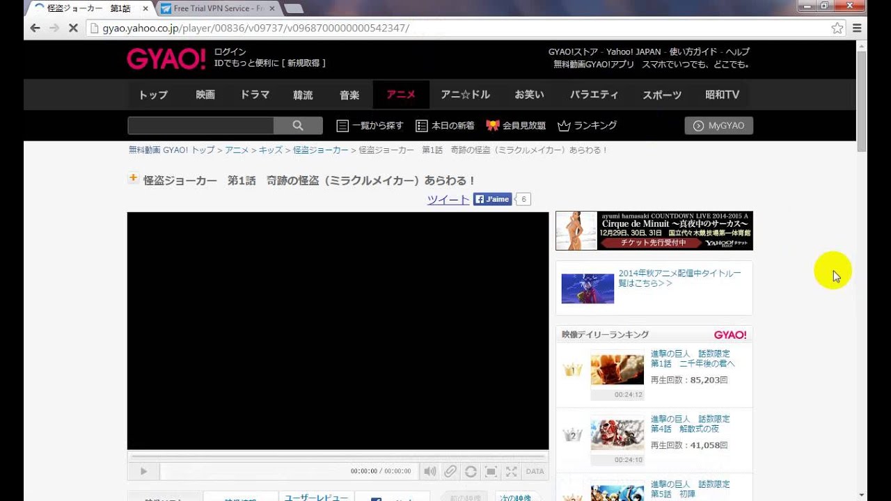891x501 pixels.
Task: Click the ユーザーレビュー tab below the player
Action: coord(317,497)
